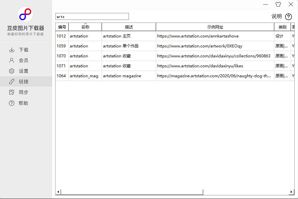The width and height of the screenshot is (298, 199).
Task: Click horizontal scrollbar right arrow
Action: [x=291, y=192]
